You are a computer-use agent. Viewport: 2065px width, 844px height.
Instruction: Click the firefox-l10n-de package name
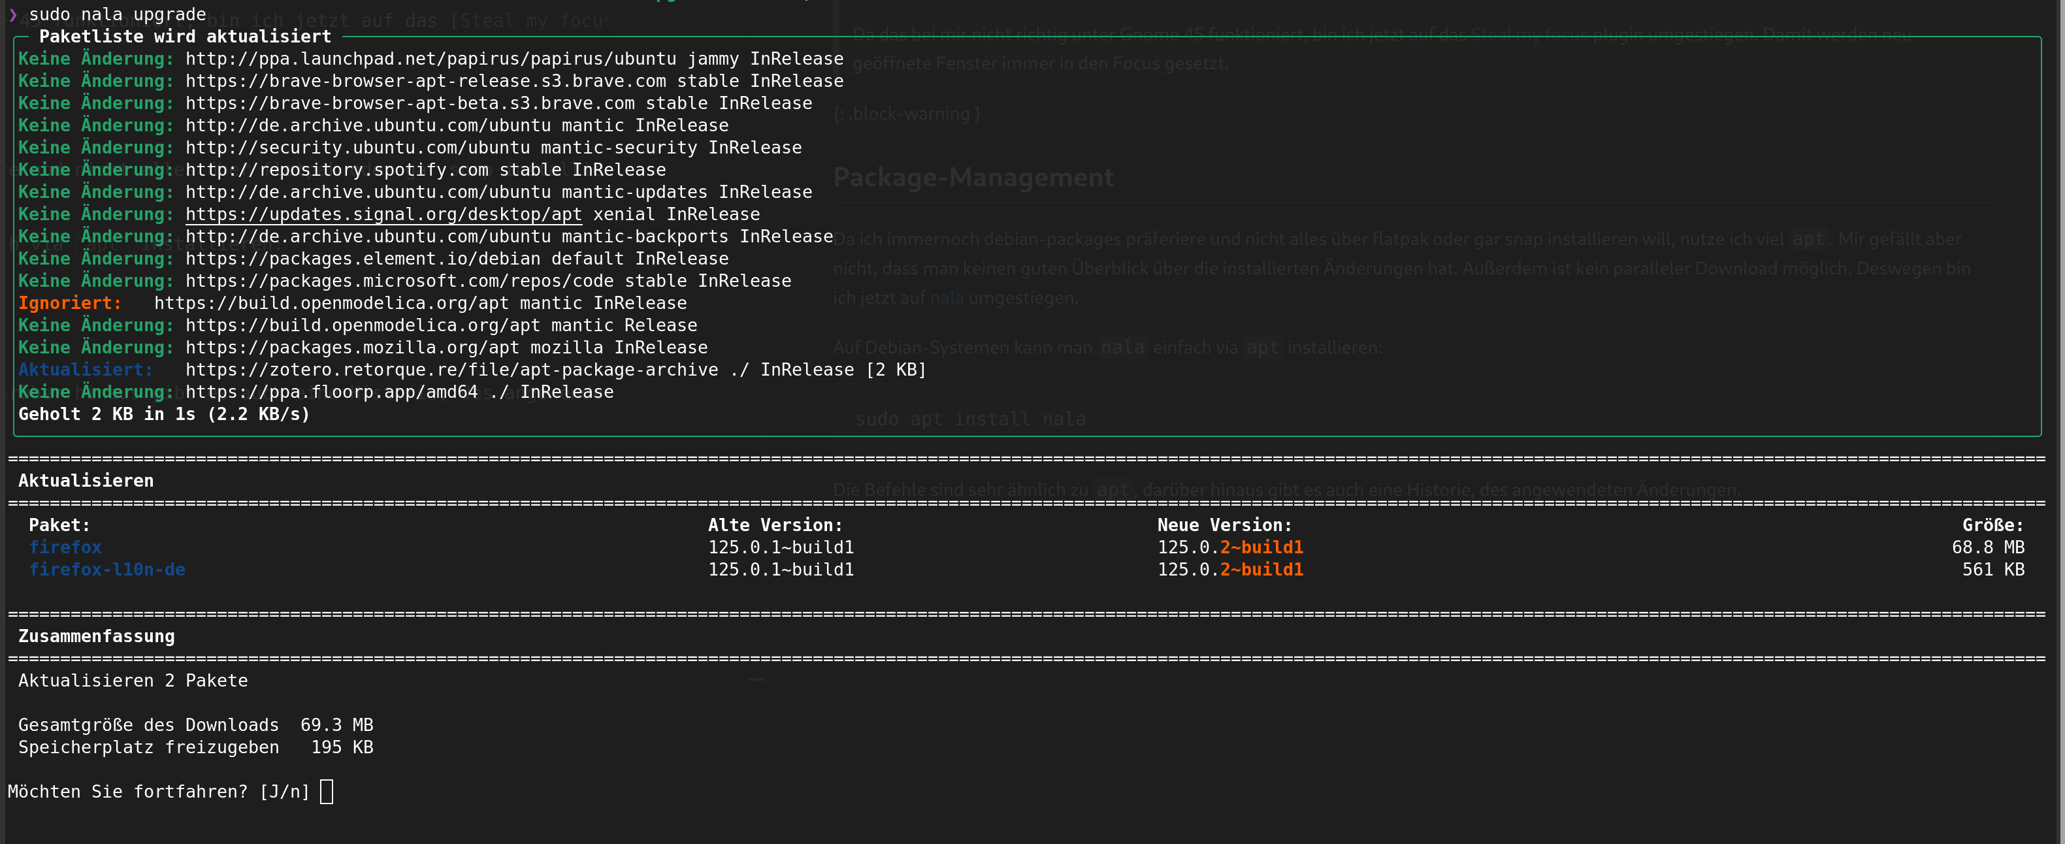tap(106, 570)
